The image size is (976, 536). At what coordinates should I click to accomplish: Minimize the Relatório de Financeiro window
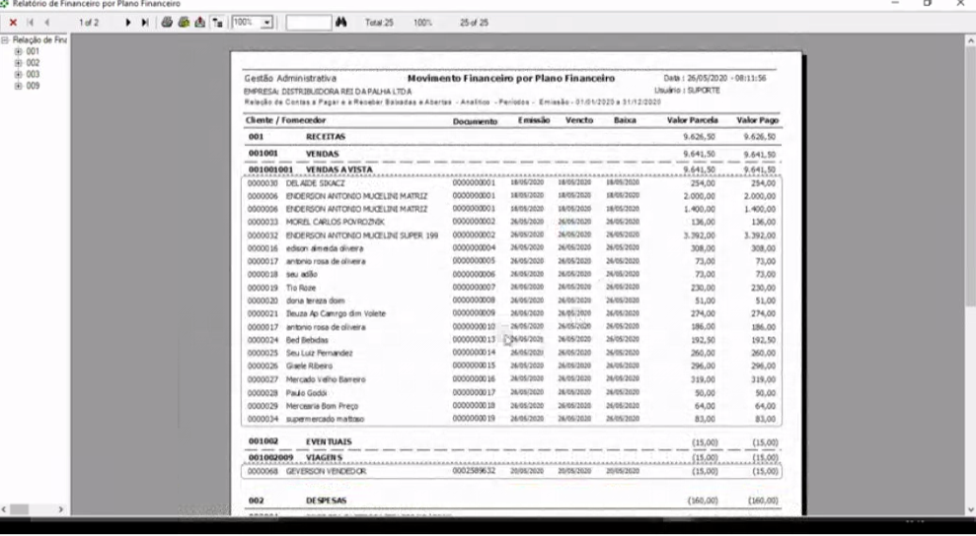coord(895,3)
